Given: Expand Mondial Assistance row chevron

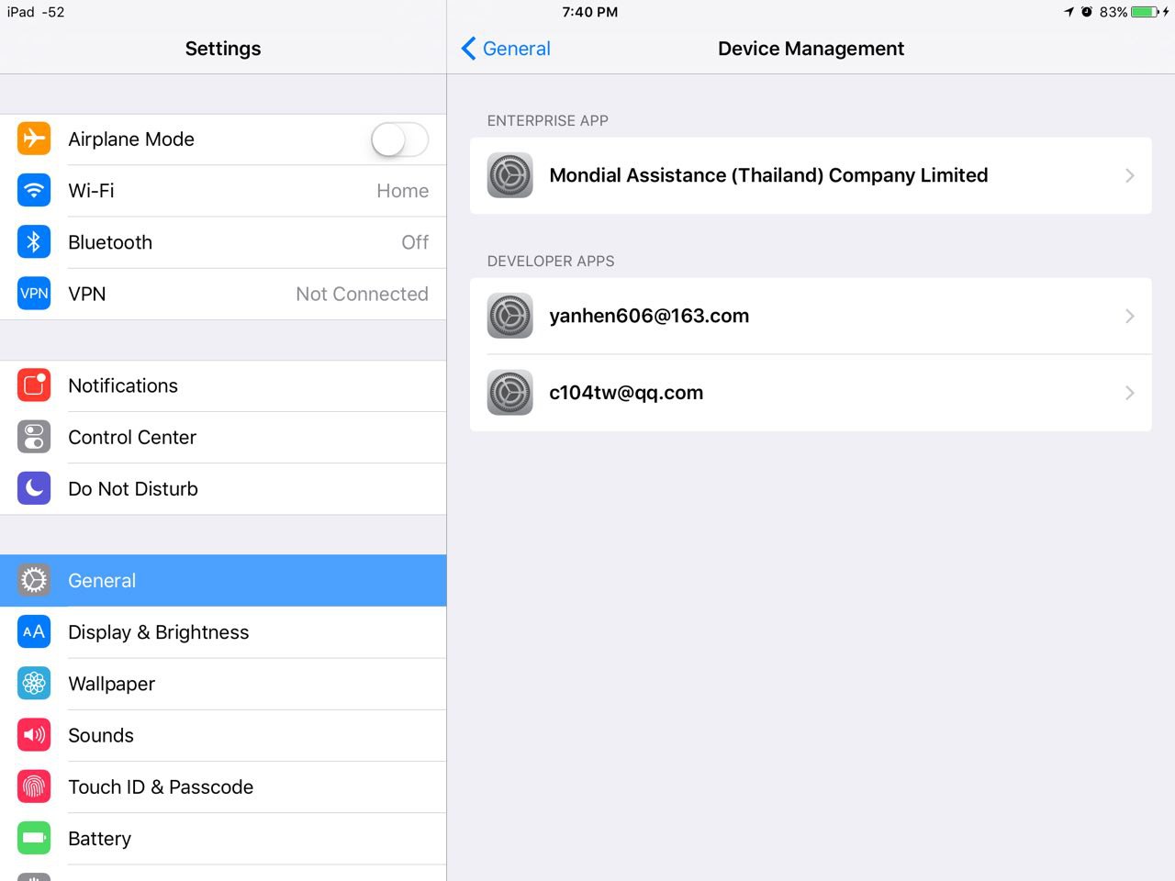Looking at the screenshot, I should (1130, 175).
